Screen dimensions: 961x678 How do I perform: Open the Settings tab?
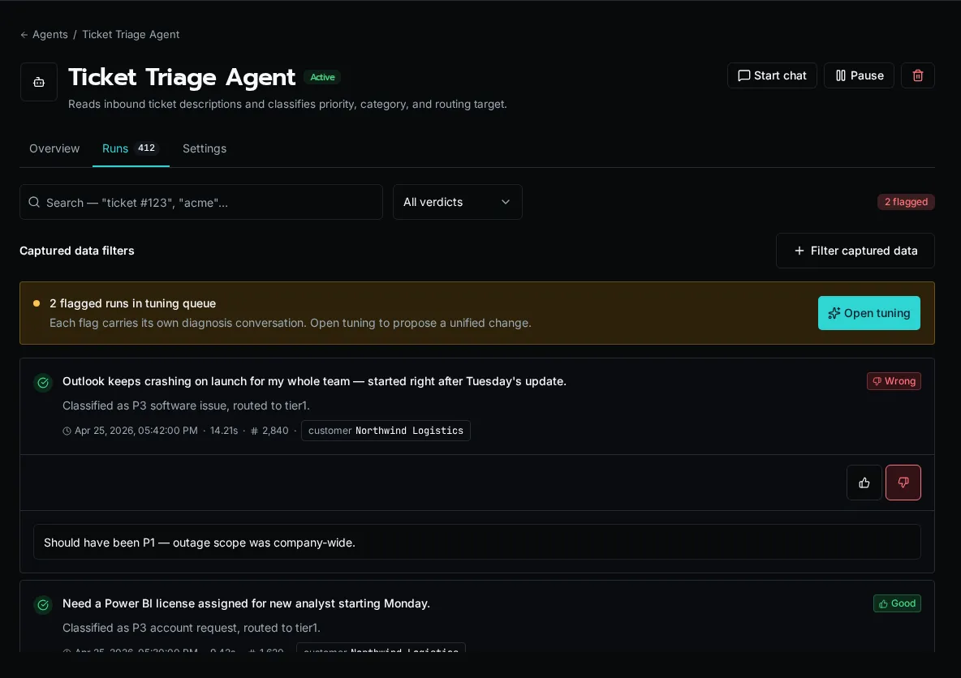[x=204, y=148]
